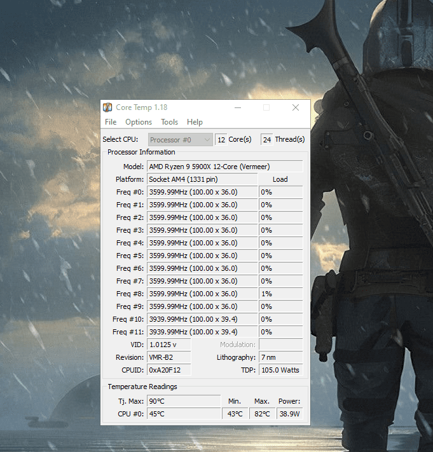The width and height of the screenshot is (433, 452).
Task: Minimize the Core Temp window
Action: point(238,107)
